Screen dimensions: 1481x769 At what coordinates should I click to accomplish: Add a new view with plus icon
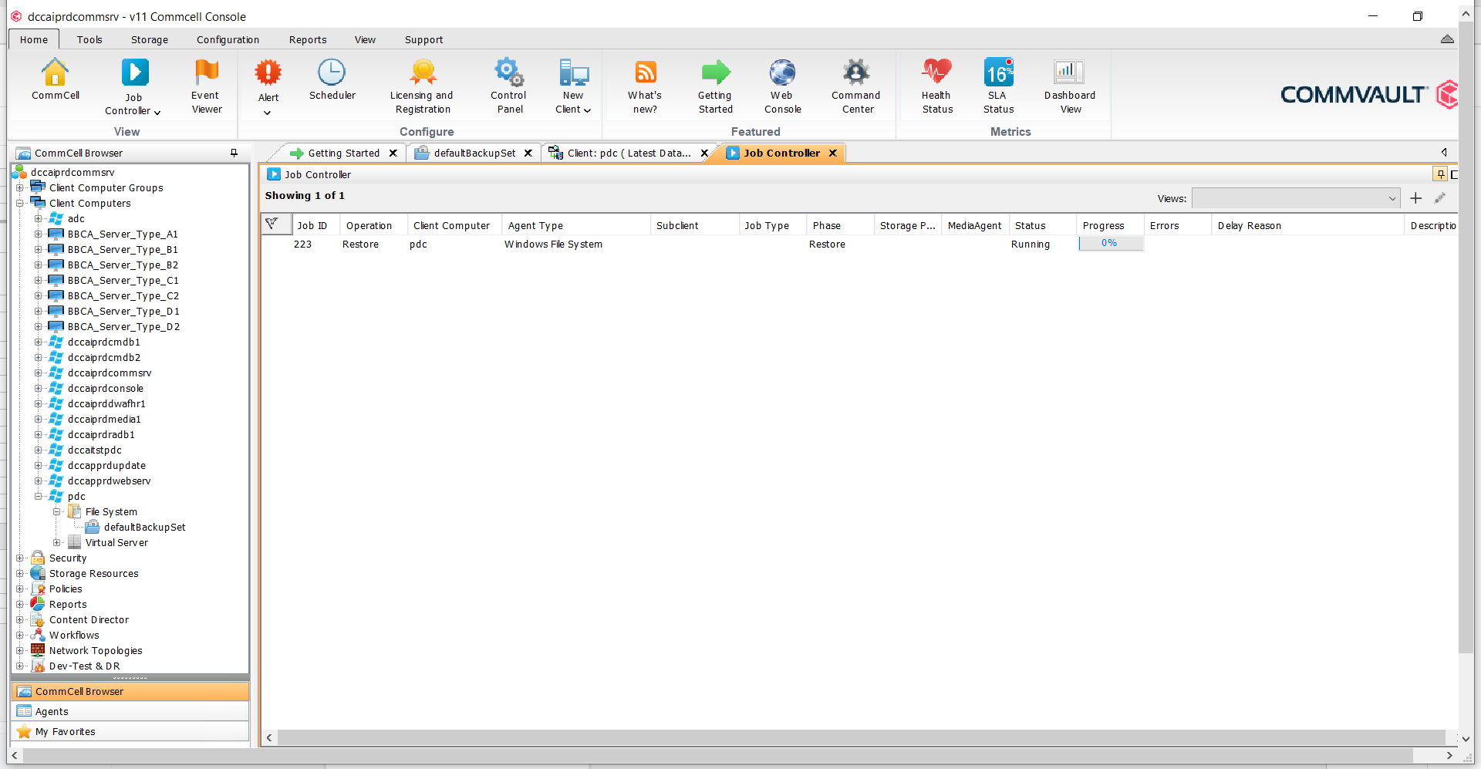[x=1416, y=198]
